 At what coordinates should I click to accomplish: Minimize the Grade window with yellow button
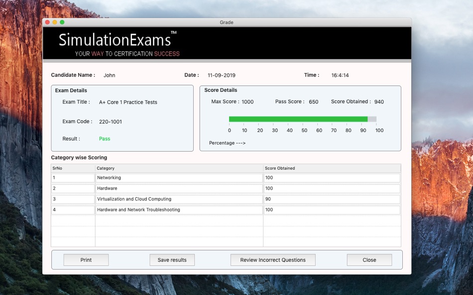tap(55, 22)
